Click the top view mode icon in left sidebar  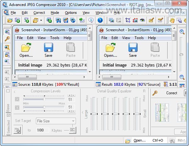[7, 32]
